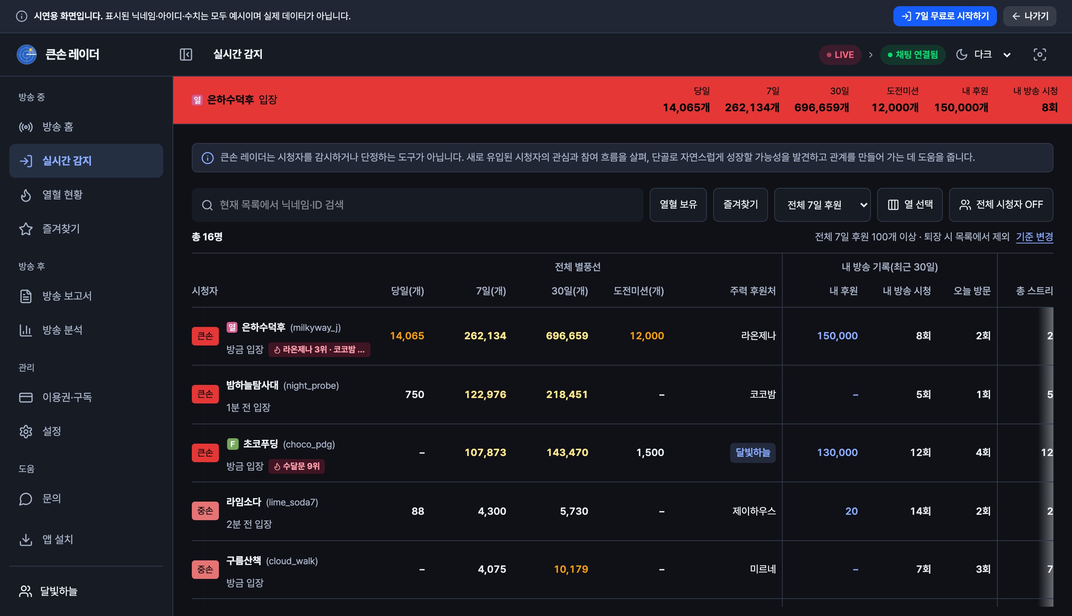
Task: Click the 기준 변경 link
Action: click(x=1034, y=237)
